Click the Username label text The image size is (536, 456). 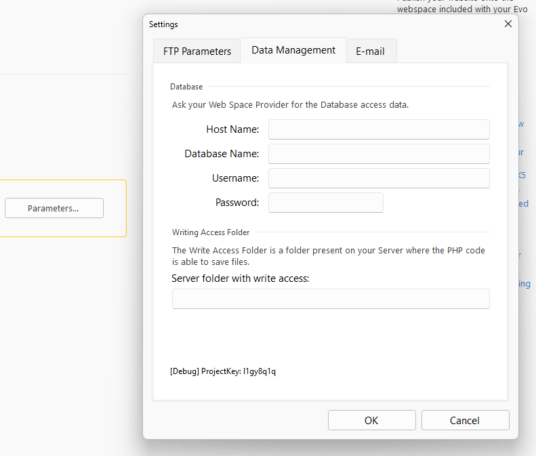coord(235,178)
